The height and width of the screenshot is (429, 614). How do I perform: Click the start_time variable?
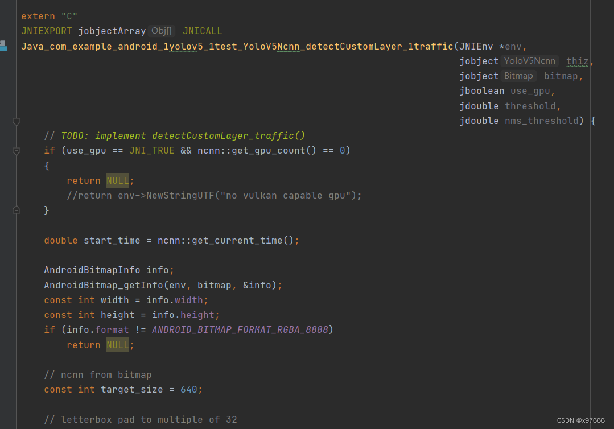(112, 241)
